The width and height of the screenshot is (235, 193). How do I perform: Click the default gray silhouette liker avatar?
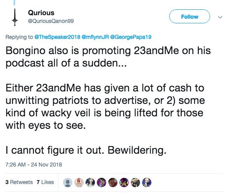68,182
